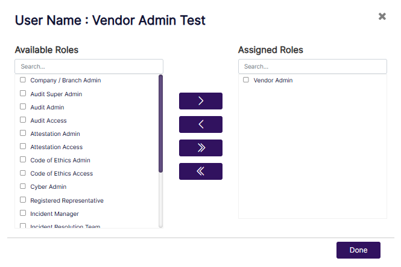Image resolution: width=401 pixels, height=267 pixels.
Task: Click the Audit Access role label
Action: (x=49, y=121)
